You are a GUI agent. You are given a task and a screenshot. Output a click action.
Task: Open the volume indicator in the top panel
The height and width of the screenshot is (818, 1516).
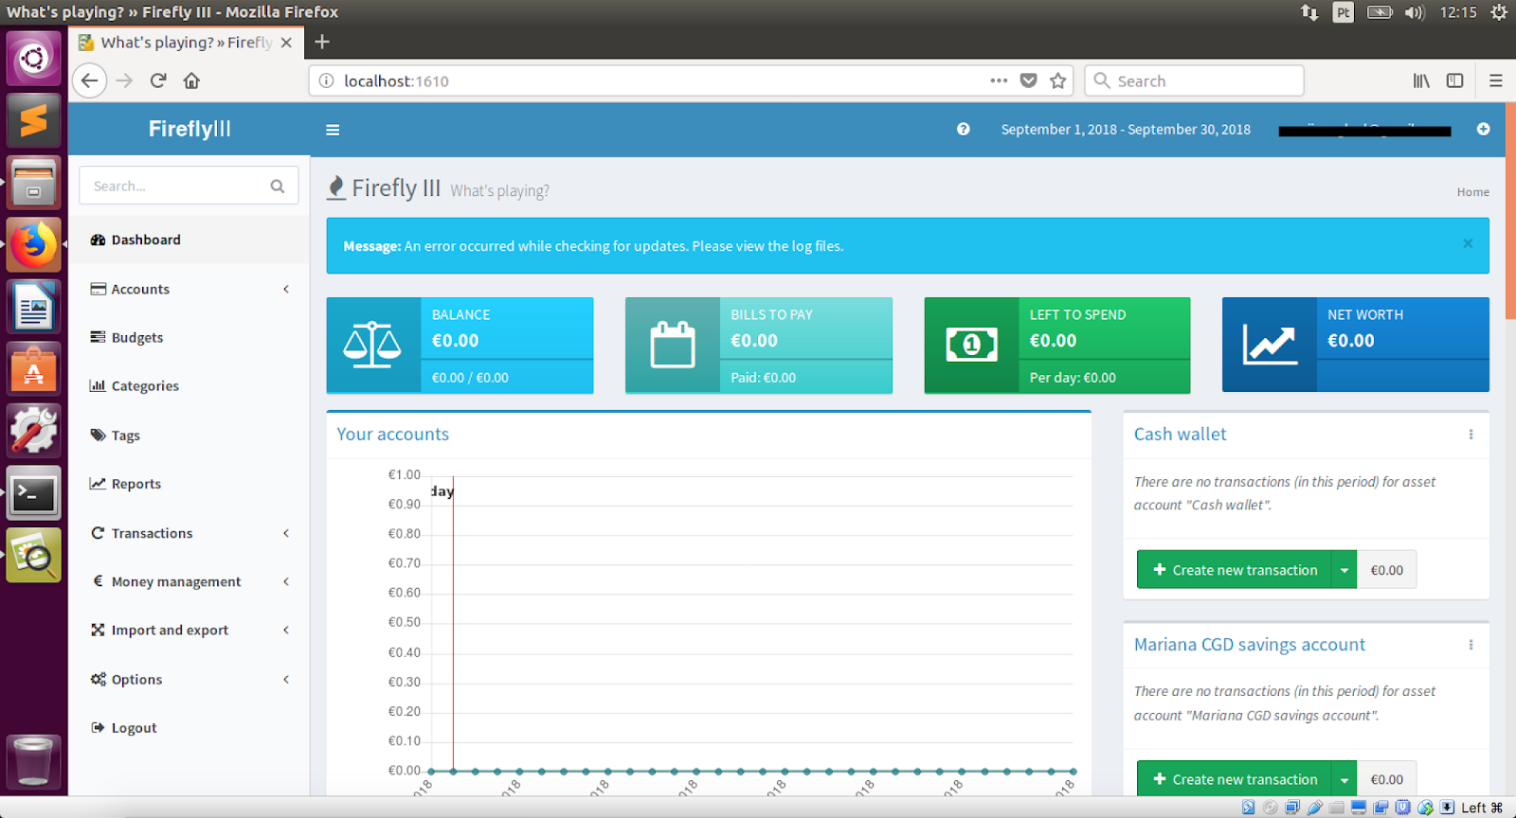pos(1415,12)
